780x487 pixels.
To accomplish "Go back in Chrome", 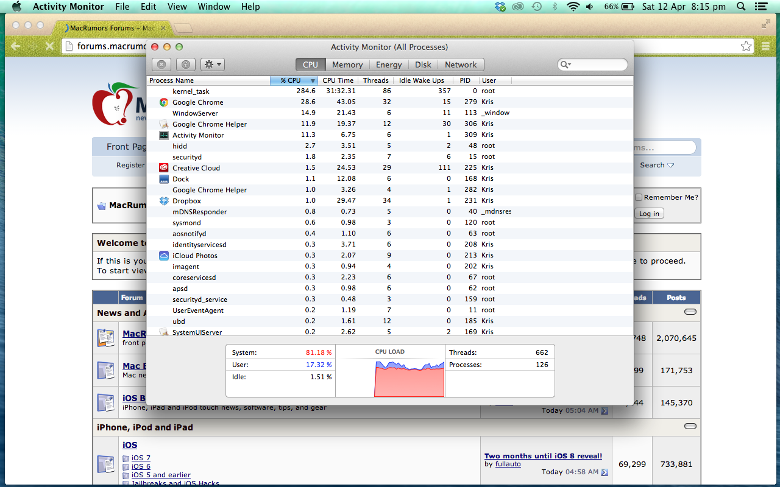I will click(16, 46).
